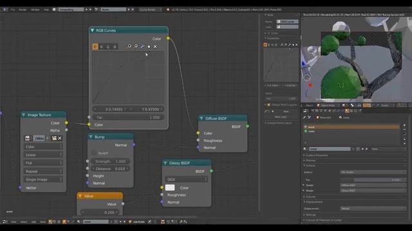
Task: Click the RGB Curves Fac field
Action: 128,117
